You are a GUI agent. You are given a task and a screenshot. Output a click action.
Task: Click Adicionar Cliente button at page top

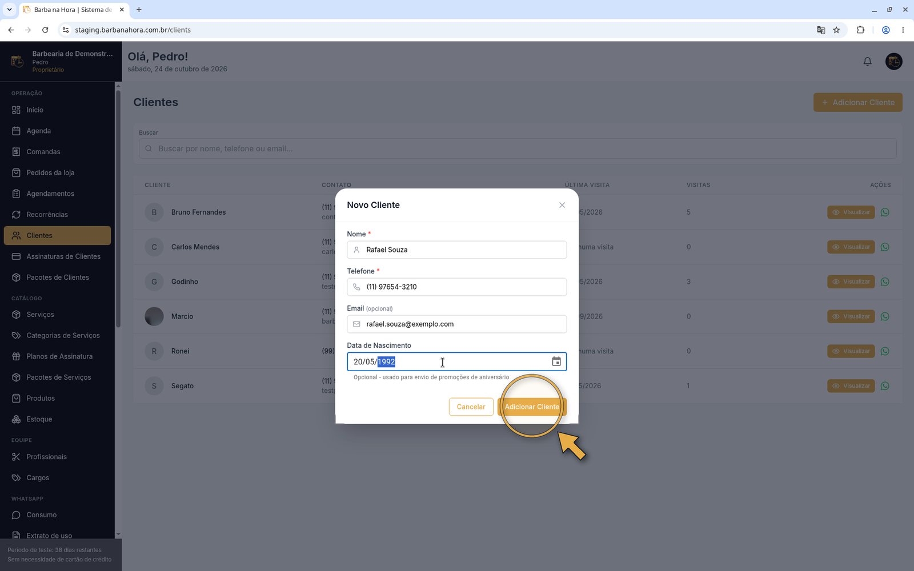[x=858, y=102]
